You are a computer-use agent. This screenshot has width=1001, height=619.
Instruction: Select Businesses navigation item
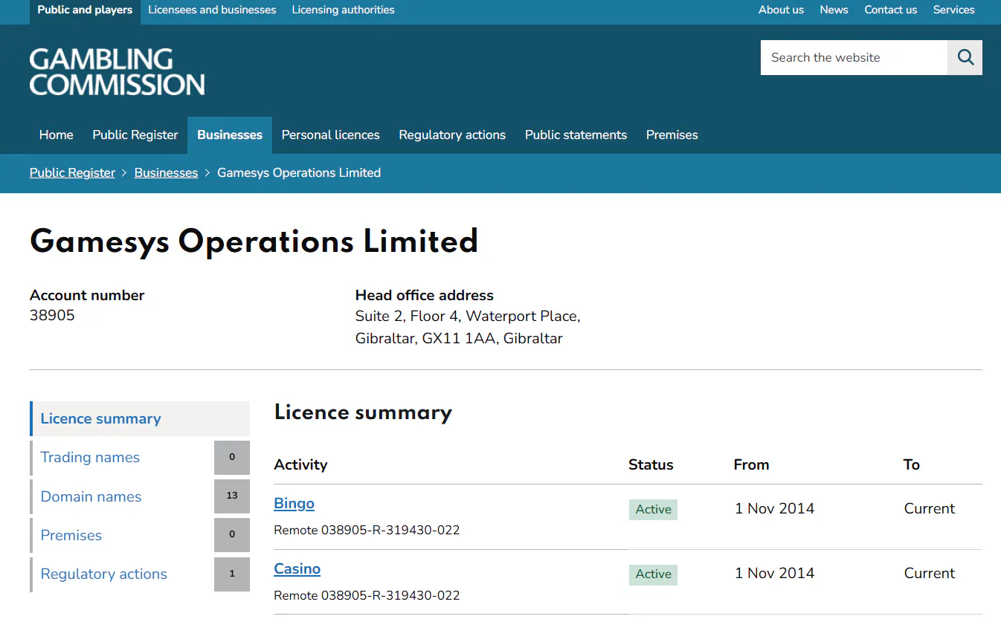pyautogui.click(x=230, y=135)
